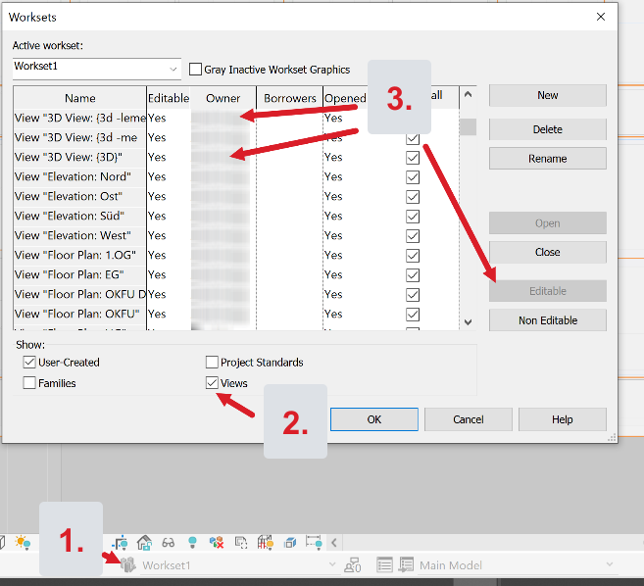The height and width of the screenshot is (586, 644).
Task: Collapse the view control bar arrow
Action: (x=334, y=543)
